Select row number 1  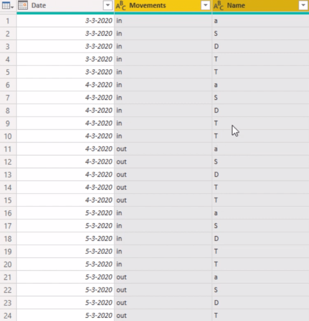(x=8, y=20)
